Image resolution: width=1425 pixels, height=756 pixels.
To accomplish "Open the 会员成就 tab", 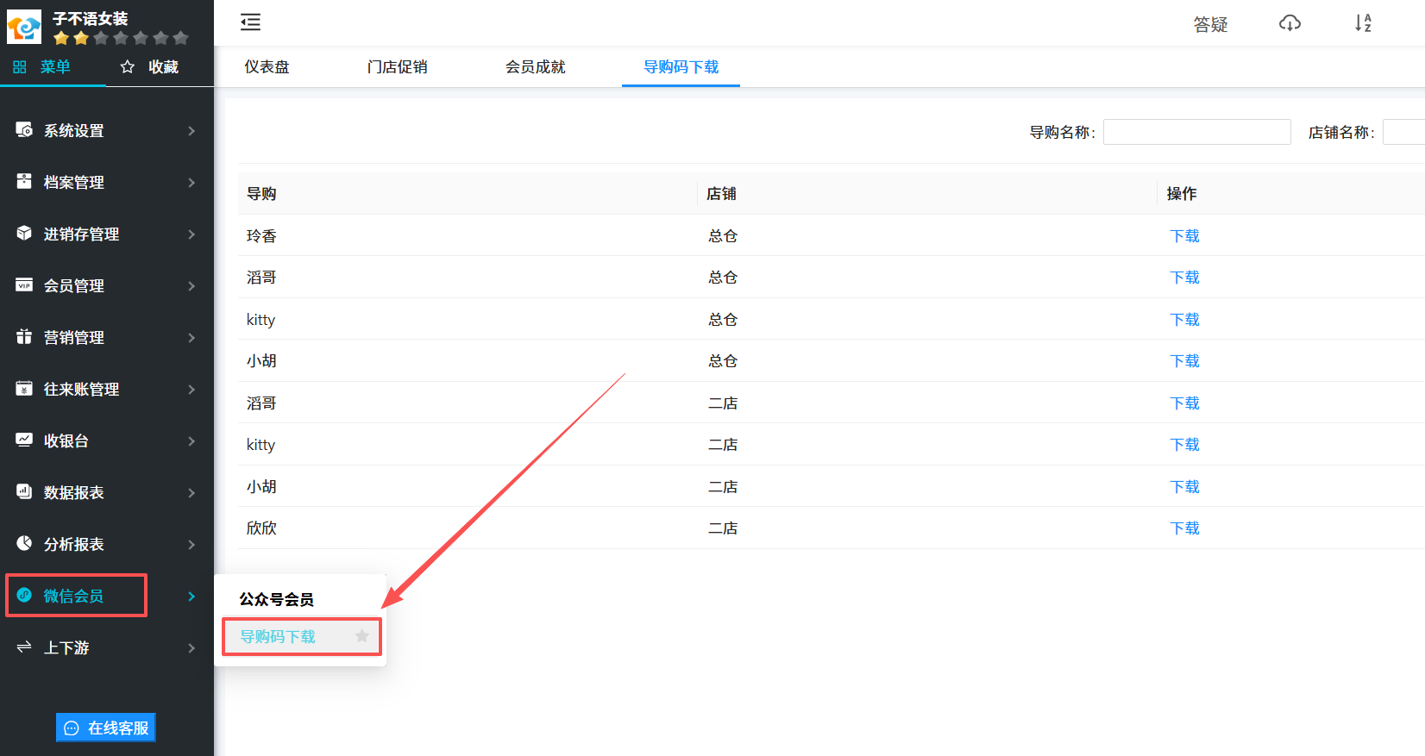I will pyautogui.click(x=535, y=66).
